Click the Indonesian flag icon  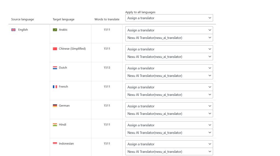tap(55, 143)
